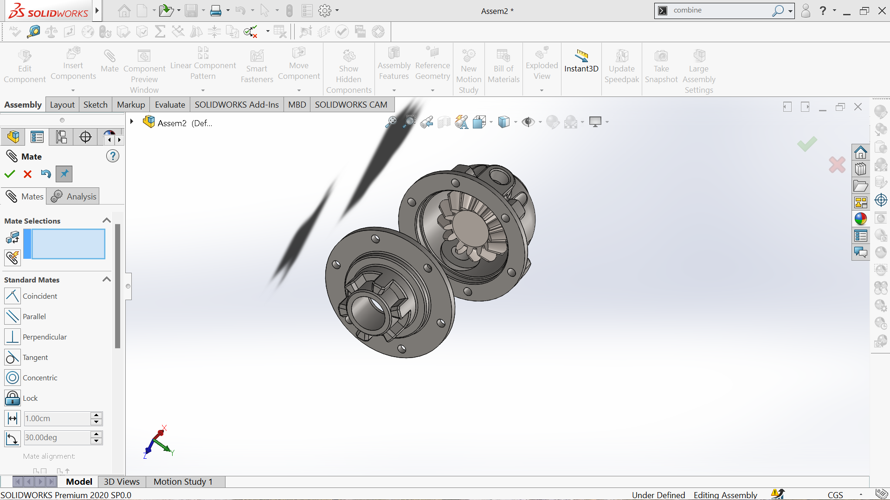Open Mate help question mark
This screenshot has width=890, height=500.
(112, 156)
